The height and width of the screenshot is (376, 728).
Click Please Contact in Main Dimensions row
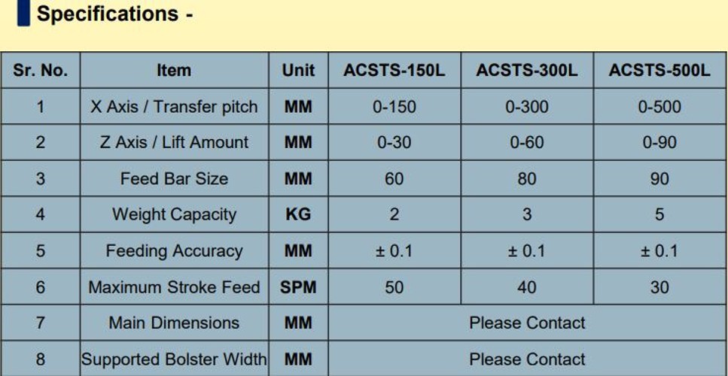coord(527,323)
